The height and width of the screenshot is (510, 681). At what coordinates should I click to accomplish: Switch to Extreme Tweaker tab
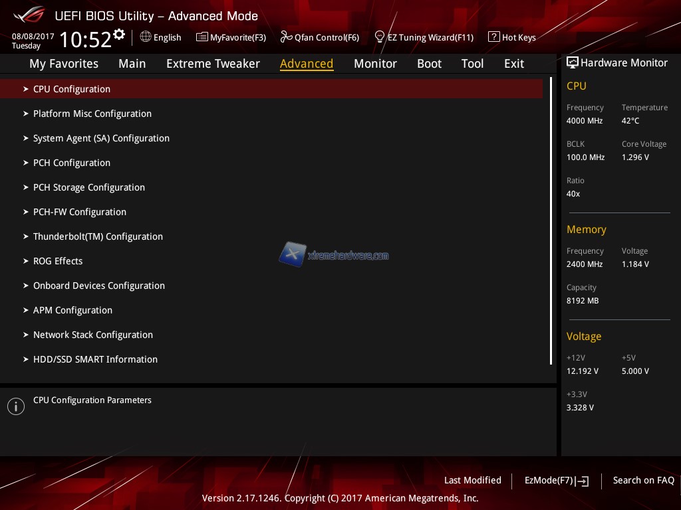point(213,64)
